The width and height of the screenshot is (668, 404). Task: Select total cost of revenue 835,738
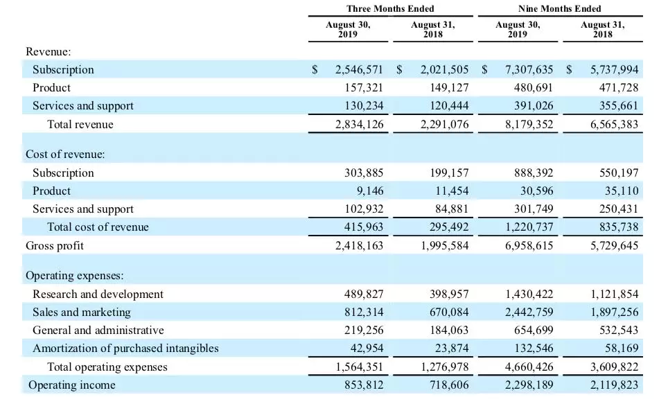619,227
